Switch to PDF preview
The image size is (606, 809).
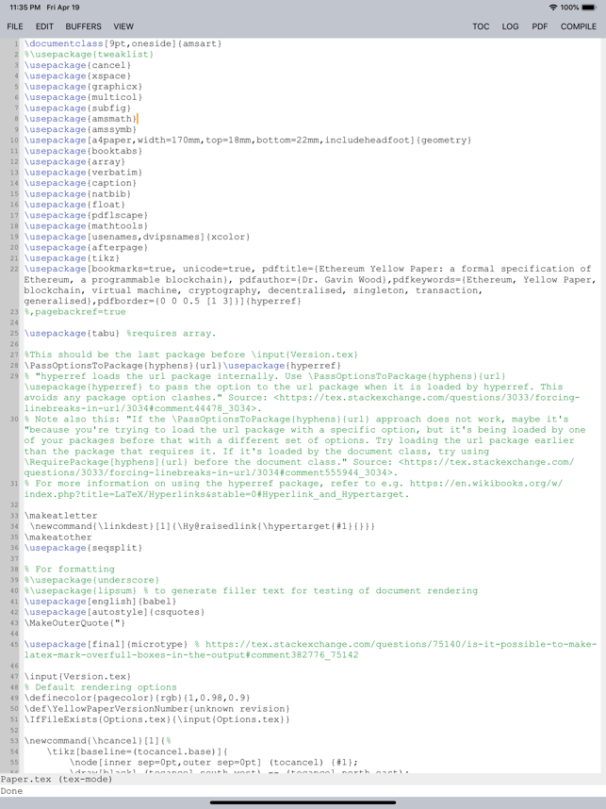pyautogui.click(x=540, y=26)
